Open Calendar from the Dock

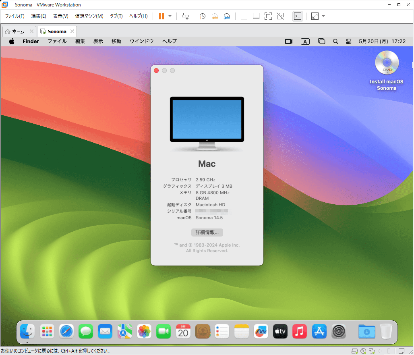(183, 331)
